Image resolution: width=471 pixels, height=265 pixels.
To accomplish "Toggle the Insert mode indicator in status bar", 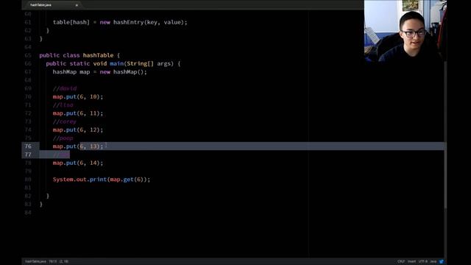I will [x=412, y=261].
